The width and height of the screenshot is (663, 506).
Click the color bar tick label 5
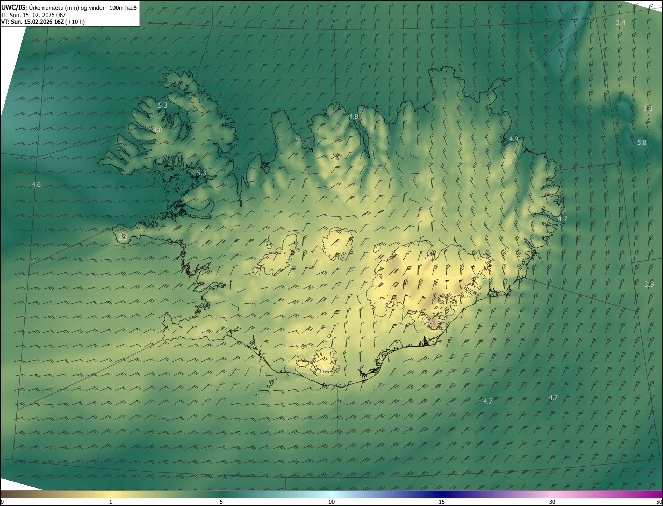[x=221, y=502]
